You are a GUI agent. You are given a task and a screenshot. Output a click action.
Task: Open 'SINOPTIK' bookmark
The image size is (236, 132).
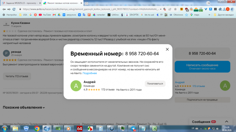coord(132,15)
